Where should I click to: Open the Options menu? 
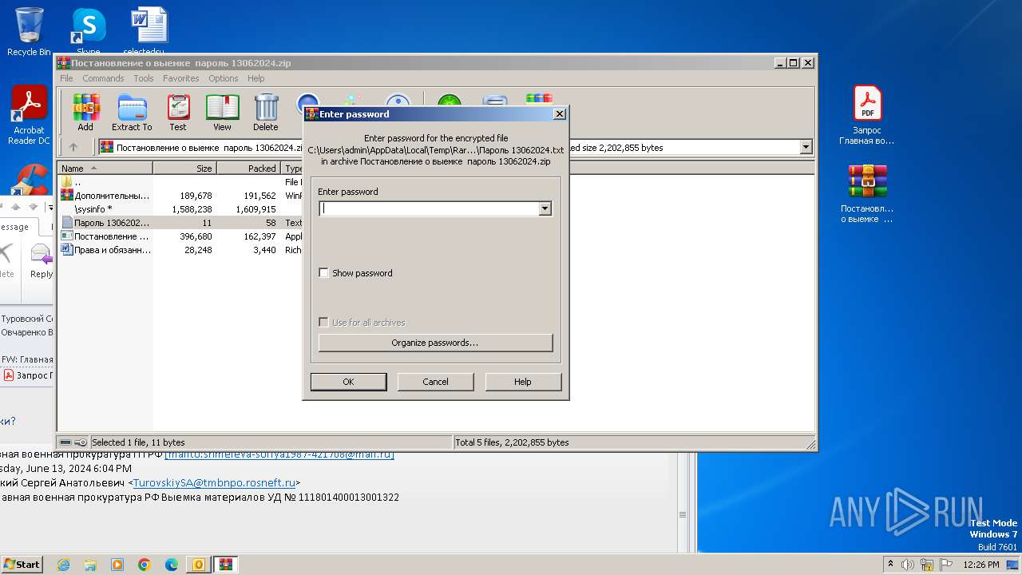click(224, 78)
